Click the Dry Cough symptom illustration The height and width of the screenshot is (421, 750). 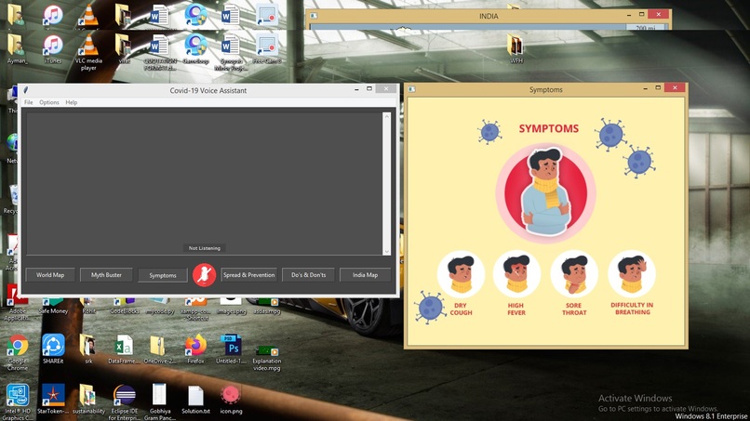tap(461, 274)
